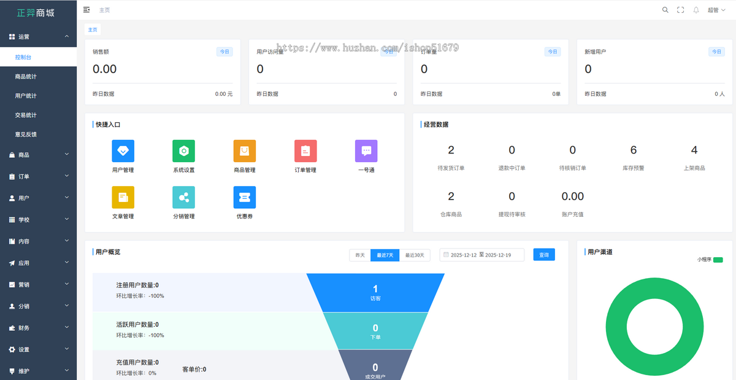Expand the 学校 menu chevron
736x380 pixels.
[x=67, y=219]
